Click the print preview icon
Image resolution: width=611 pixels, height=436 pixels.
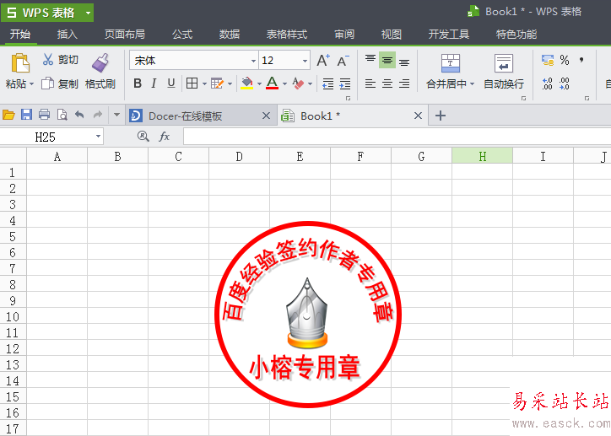click(x=62, y=115)
